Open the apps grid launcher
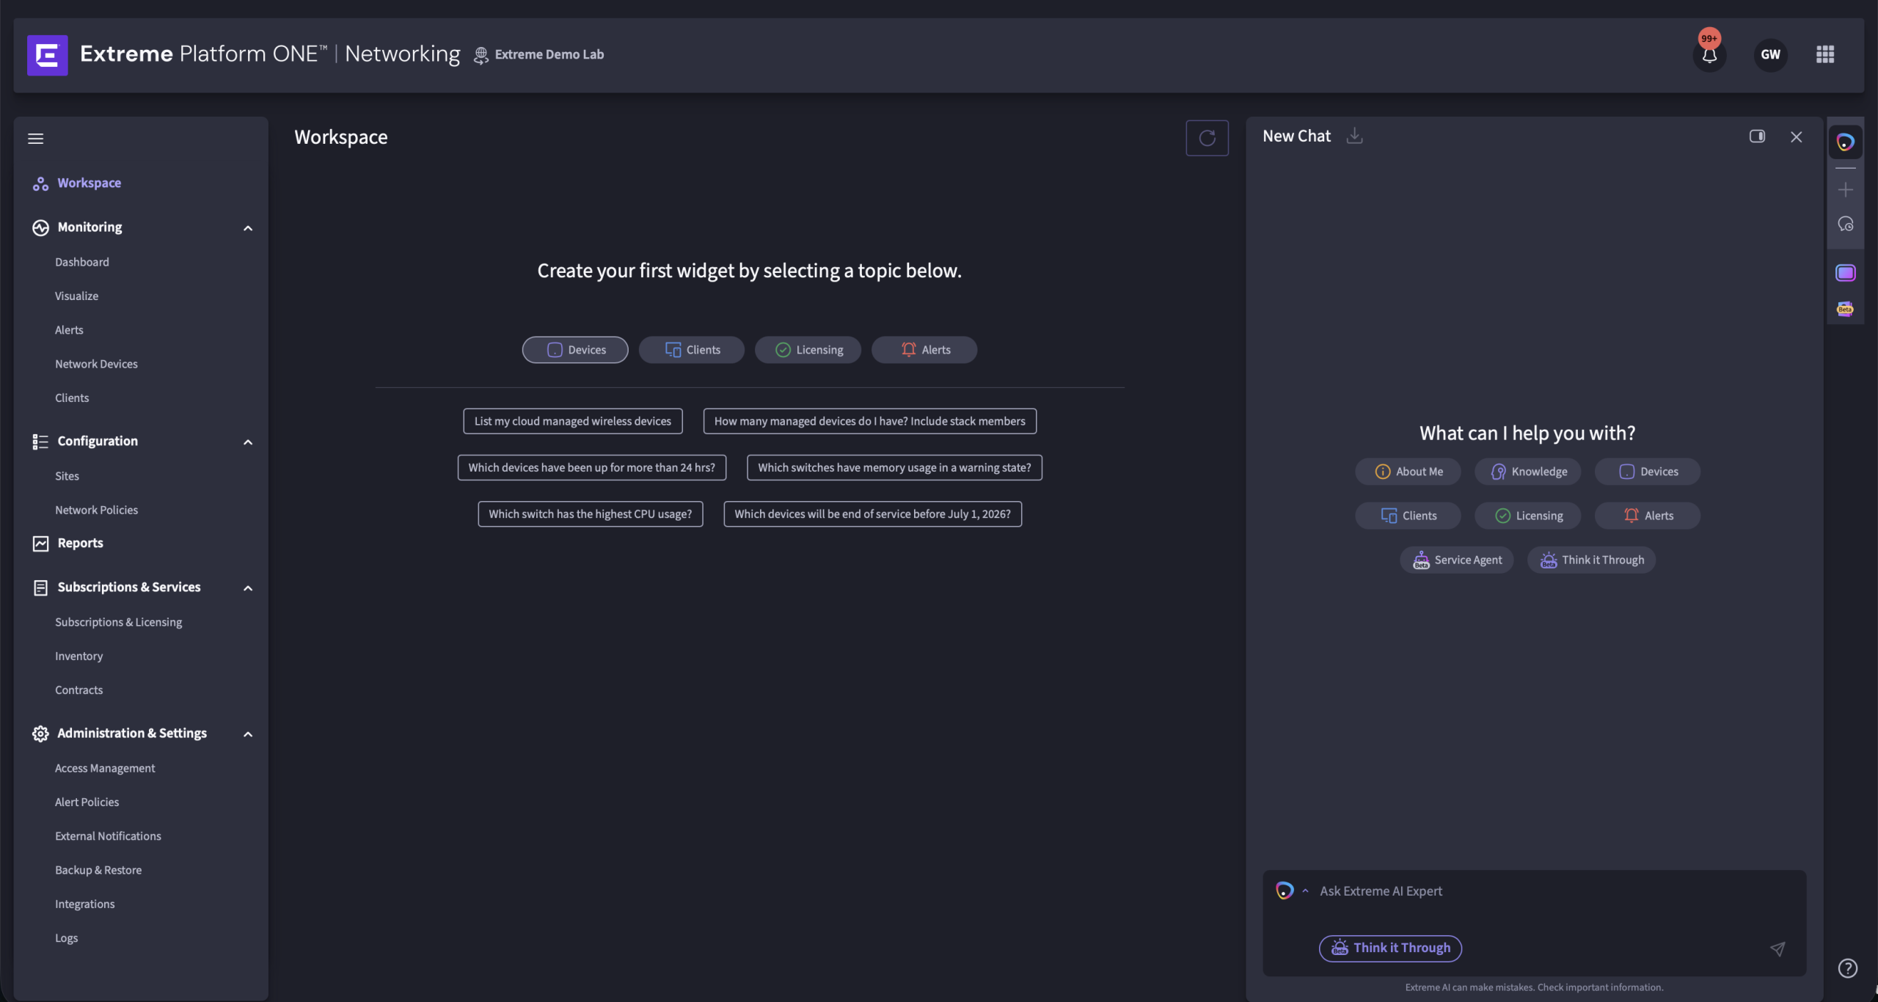1878x1002 pixels. click(x=1825, y=54)
